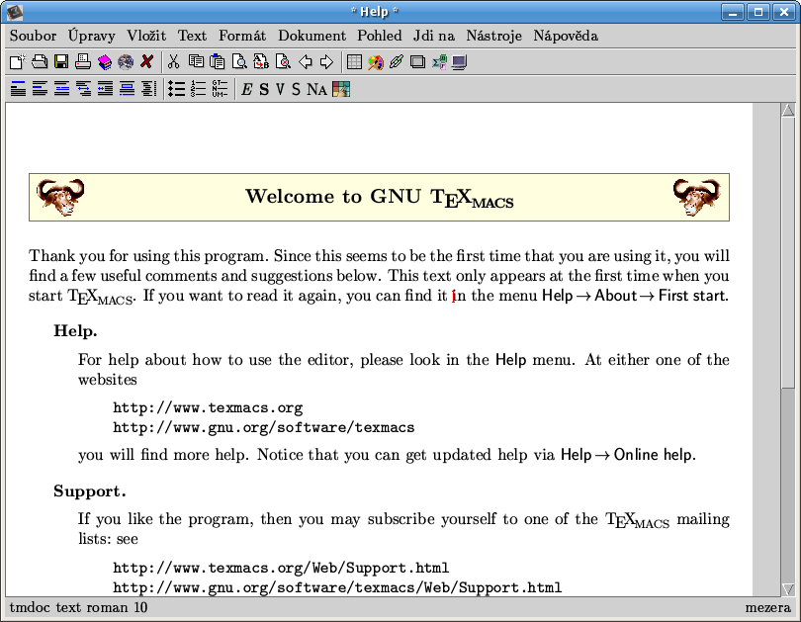Click the numbered list icon
The width and height of the screenshot is (801, 622).
tap(198, 89)
